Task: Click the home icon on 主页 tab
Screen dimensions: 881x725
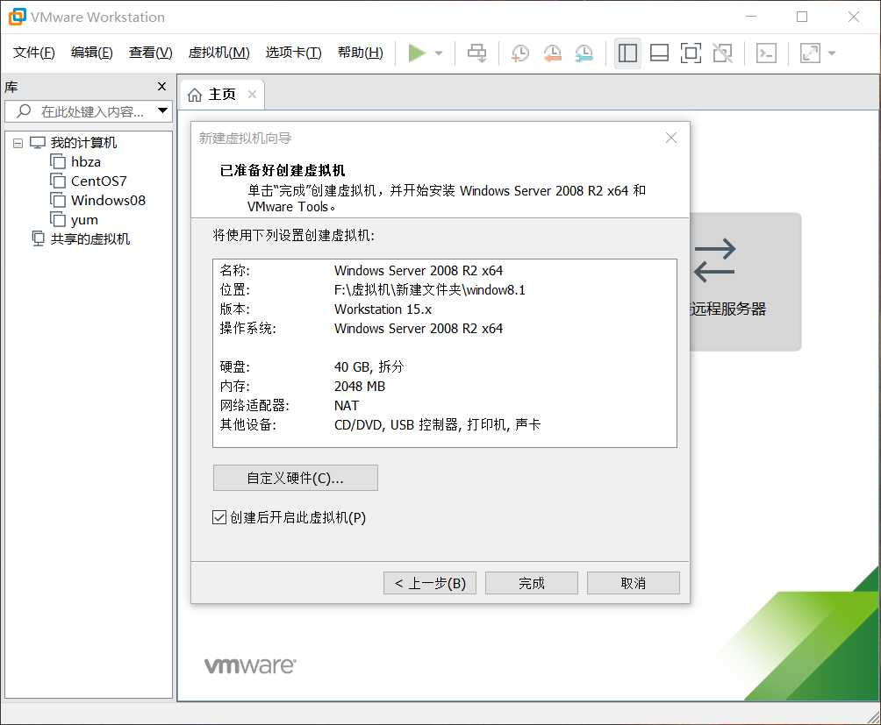Action: click(195, 95)
